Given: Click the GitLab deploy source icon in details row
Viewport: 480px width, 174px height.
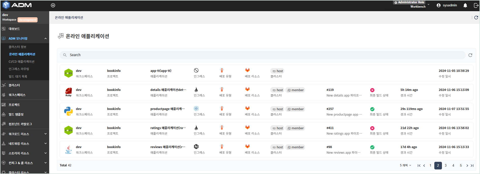Looking at the screenshot, I should click(x=247, y=89).
